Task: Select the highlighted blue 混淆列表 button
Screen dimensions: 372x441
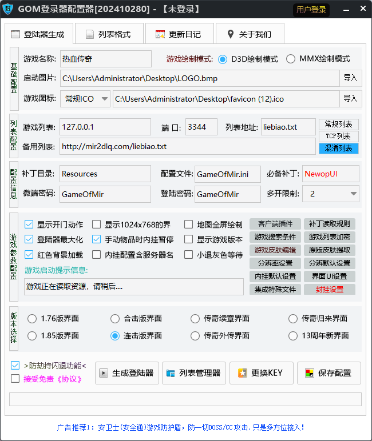Action: (x=338, y=149)
